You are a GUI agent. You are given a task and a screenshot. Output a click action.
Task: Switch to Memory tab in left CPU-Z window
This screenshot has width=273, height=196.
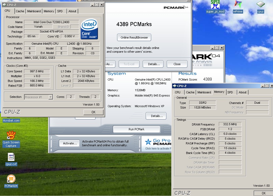[49, 11]
